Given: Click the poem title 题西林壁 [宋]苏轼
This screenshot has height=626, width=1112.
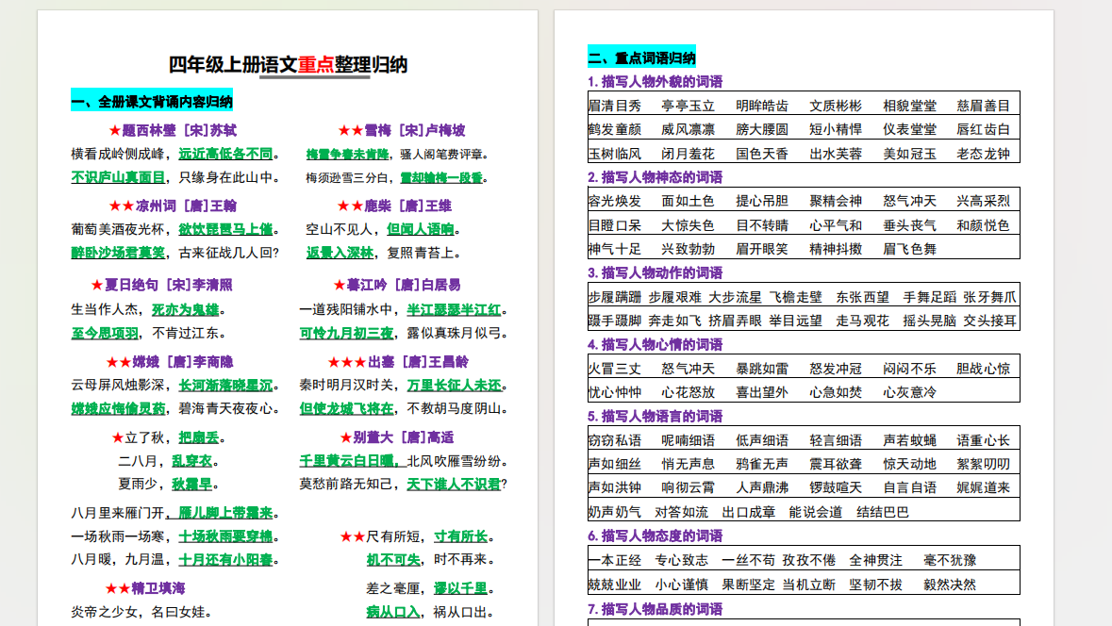Looking at the screenshot, I should [x=179, y=130].
